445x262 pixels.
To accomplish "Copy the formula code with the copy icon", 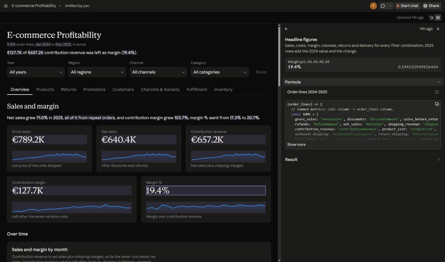I will point(437,104).
